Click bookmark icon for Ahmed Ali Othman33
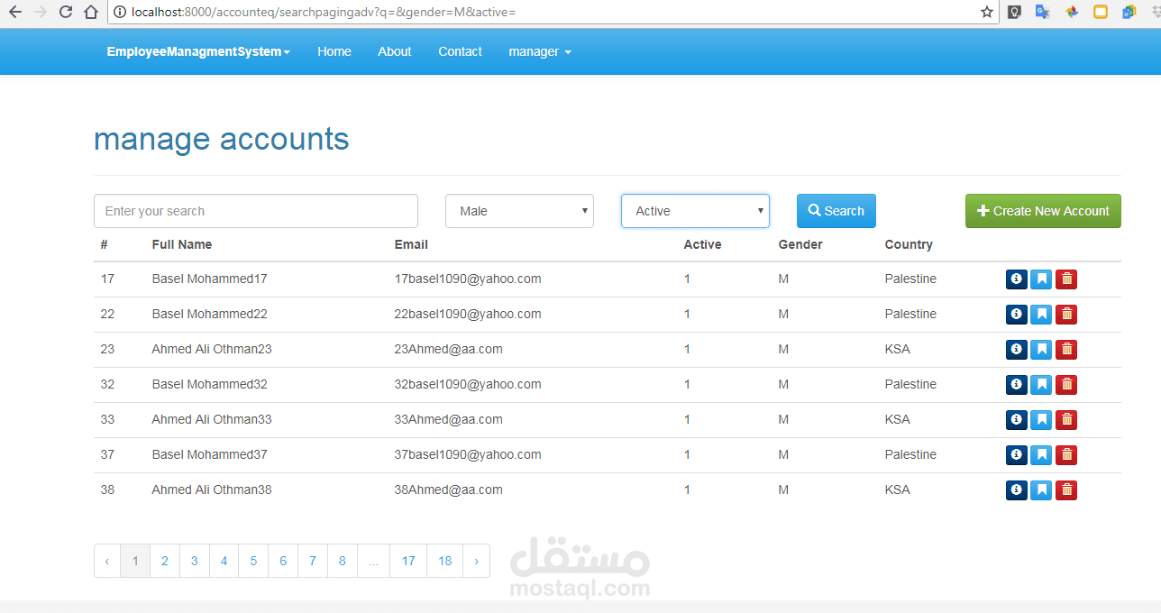Viewport: 1161px width, 613px height. (x=1041, y=420)
